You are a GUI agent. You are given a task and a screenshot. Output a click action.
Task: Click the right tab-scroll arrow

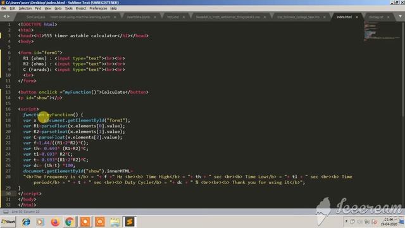[x=8, y=16]
